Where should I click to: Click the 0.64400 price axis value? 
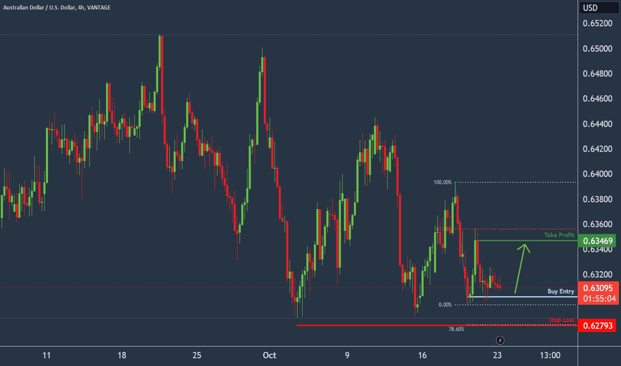click(x=597, y=124)
